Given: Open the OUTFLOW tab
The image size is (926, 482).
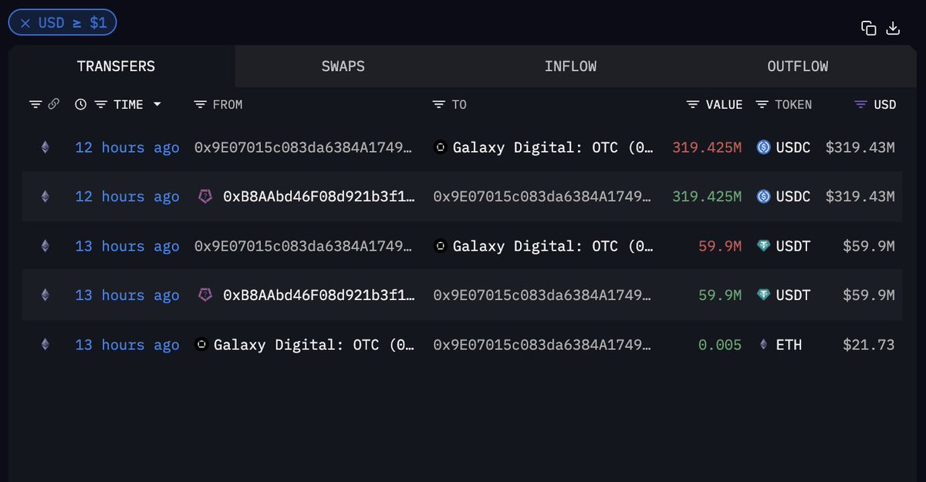Looking at the screenshot, I should (x=798, y=66).
